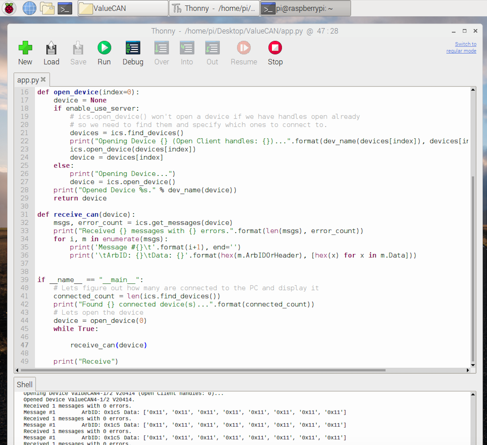Run the script with the green Run button
The height and width of the screenshot is (445, 487).
[x=104, y=48]
